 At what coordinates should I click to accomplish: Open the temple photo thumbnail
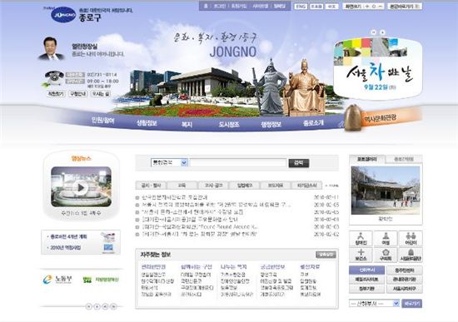[386, 191]
